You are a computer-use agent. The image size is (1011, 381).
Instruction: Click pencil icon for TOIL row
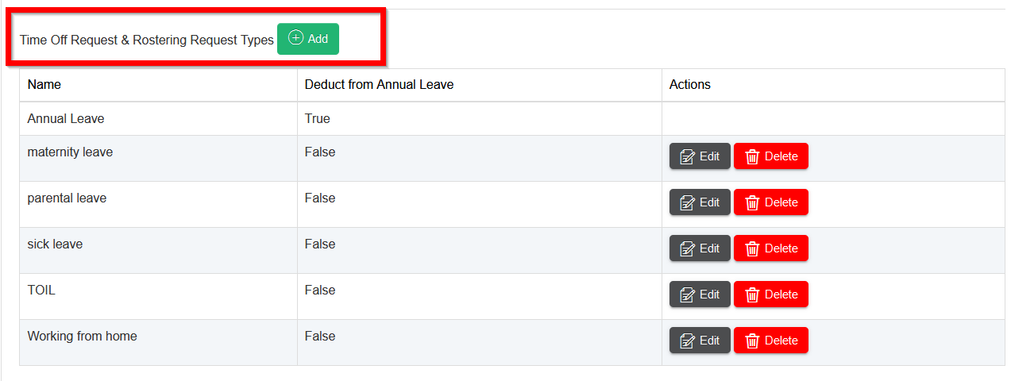tap(687, 294)
